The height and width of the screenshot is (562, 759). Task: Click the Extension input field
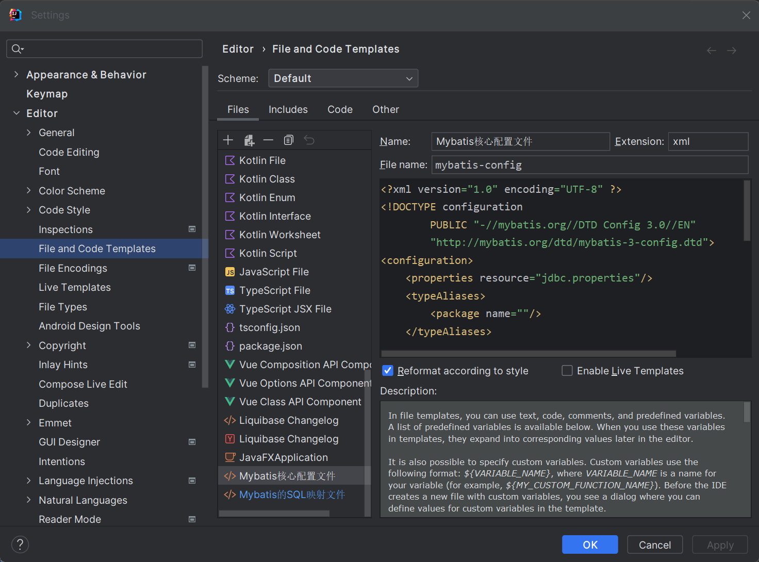pyautogui.click(x=708, y=141)
